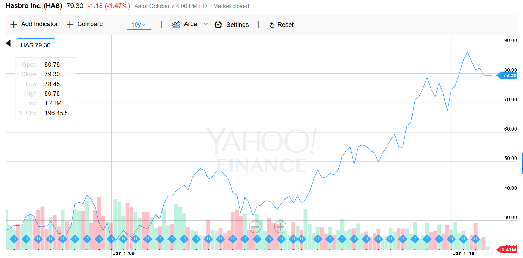
Task: Open the Settings gear icon
Action: pos(218,25)
